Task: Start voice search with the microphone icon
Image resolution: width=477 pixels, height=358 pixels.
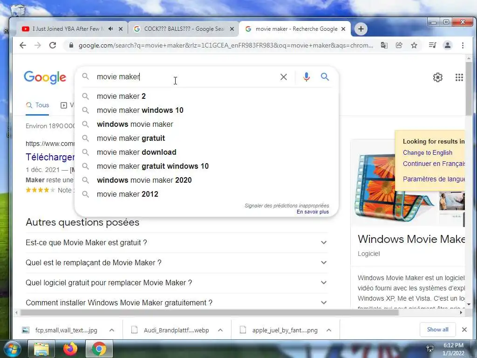Action: [x=307, y=77]
